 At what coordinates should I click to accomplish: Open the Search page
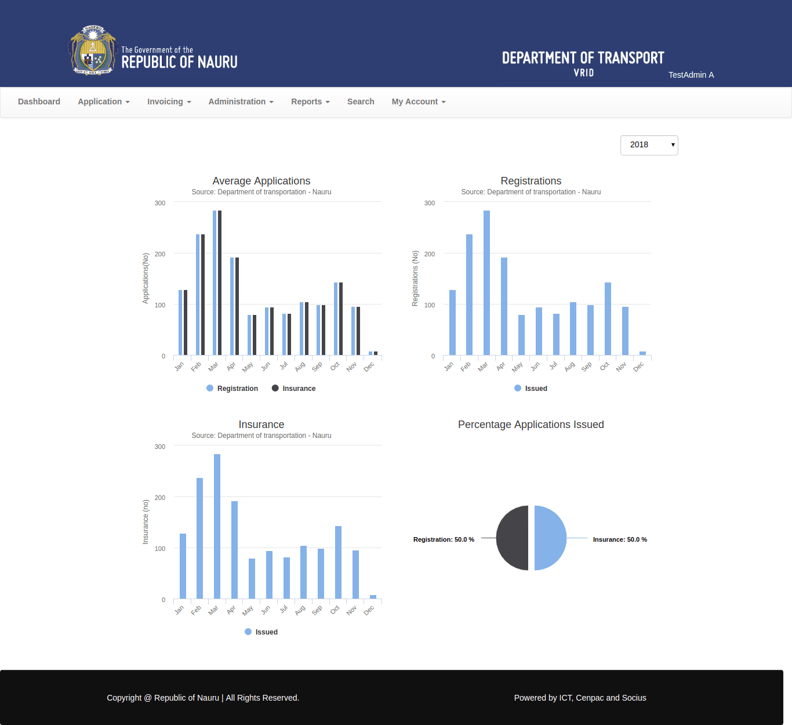click(x=361, y=101)
